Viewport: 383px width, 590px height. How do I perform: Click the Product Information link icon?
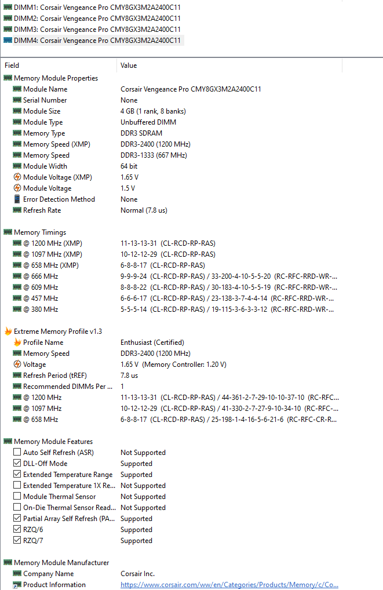[17, 584]
